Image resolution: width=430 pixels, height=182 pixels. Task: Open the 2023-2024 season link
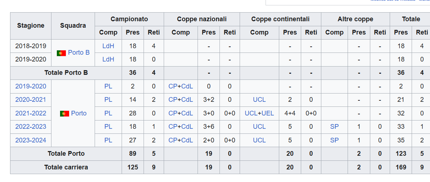point(31,140)
